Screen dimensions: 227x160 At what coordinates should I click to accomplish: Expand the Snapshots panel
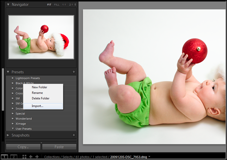[8, 135]
